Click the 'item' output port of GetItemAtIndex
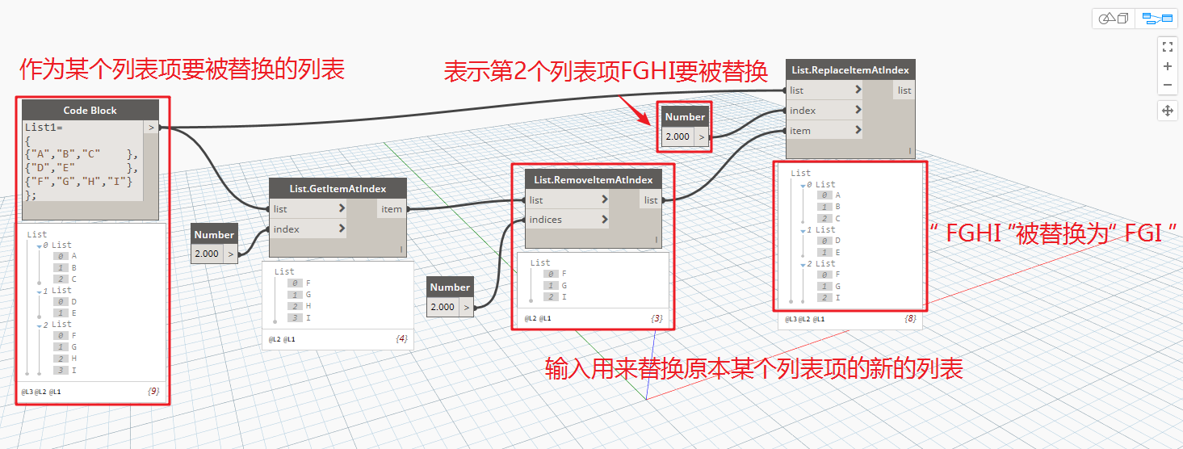1183x449 pixels. tap(392, 209)
